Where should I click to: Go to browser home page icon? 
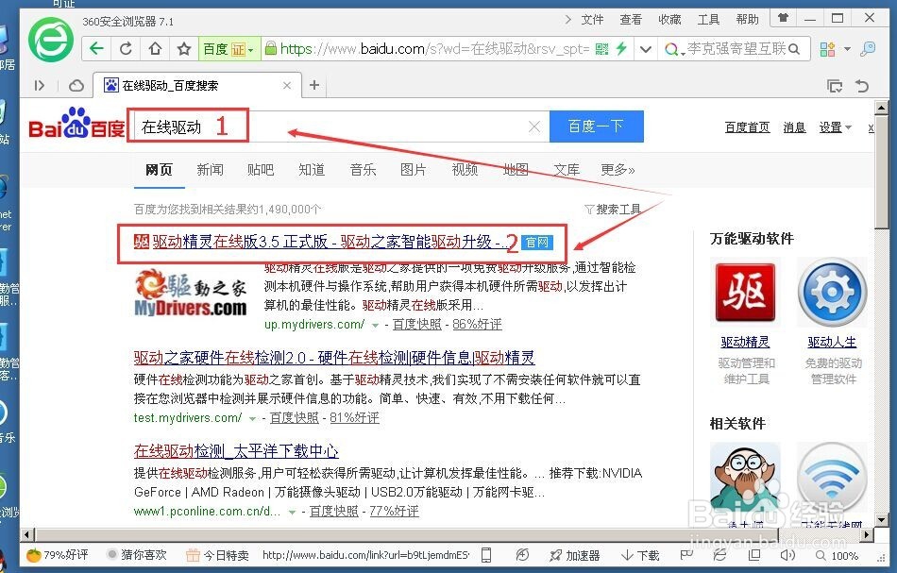click(155, 48)
